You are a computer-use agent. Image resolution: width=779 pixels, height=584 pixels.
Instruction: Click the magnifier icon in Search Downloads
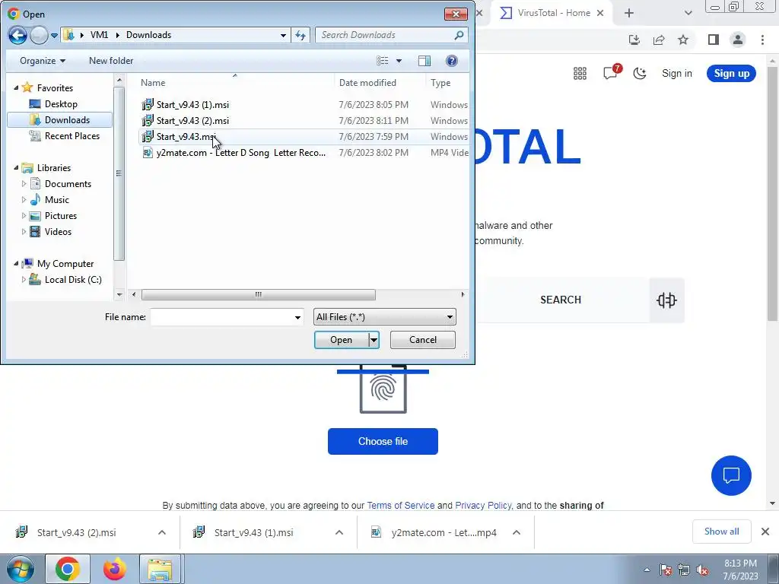point(459,35)
